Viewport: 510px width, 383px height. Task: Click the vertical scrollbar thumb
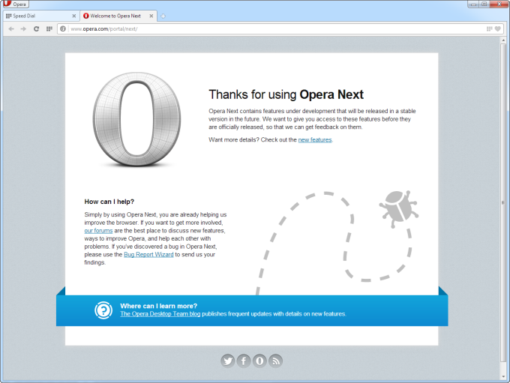click(x=503, y=202)
